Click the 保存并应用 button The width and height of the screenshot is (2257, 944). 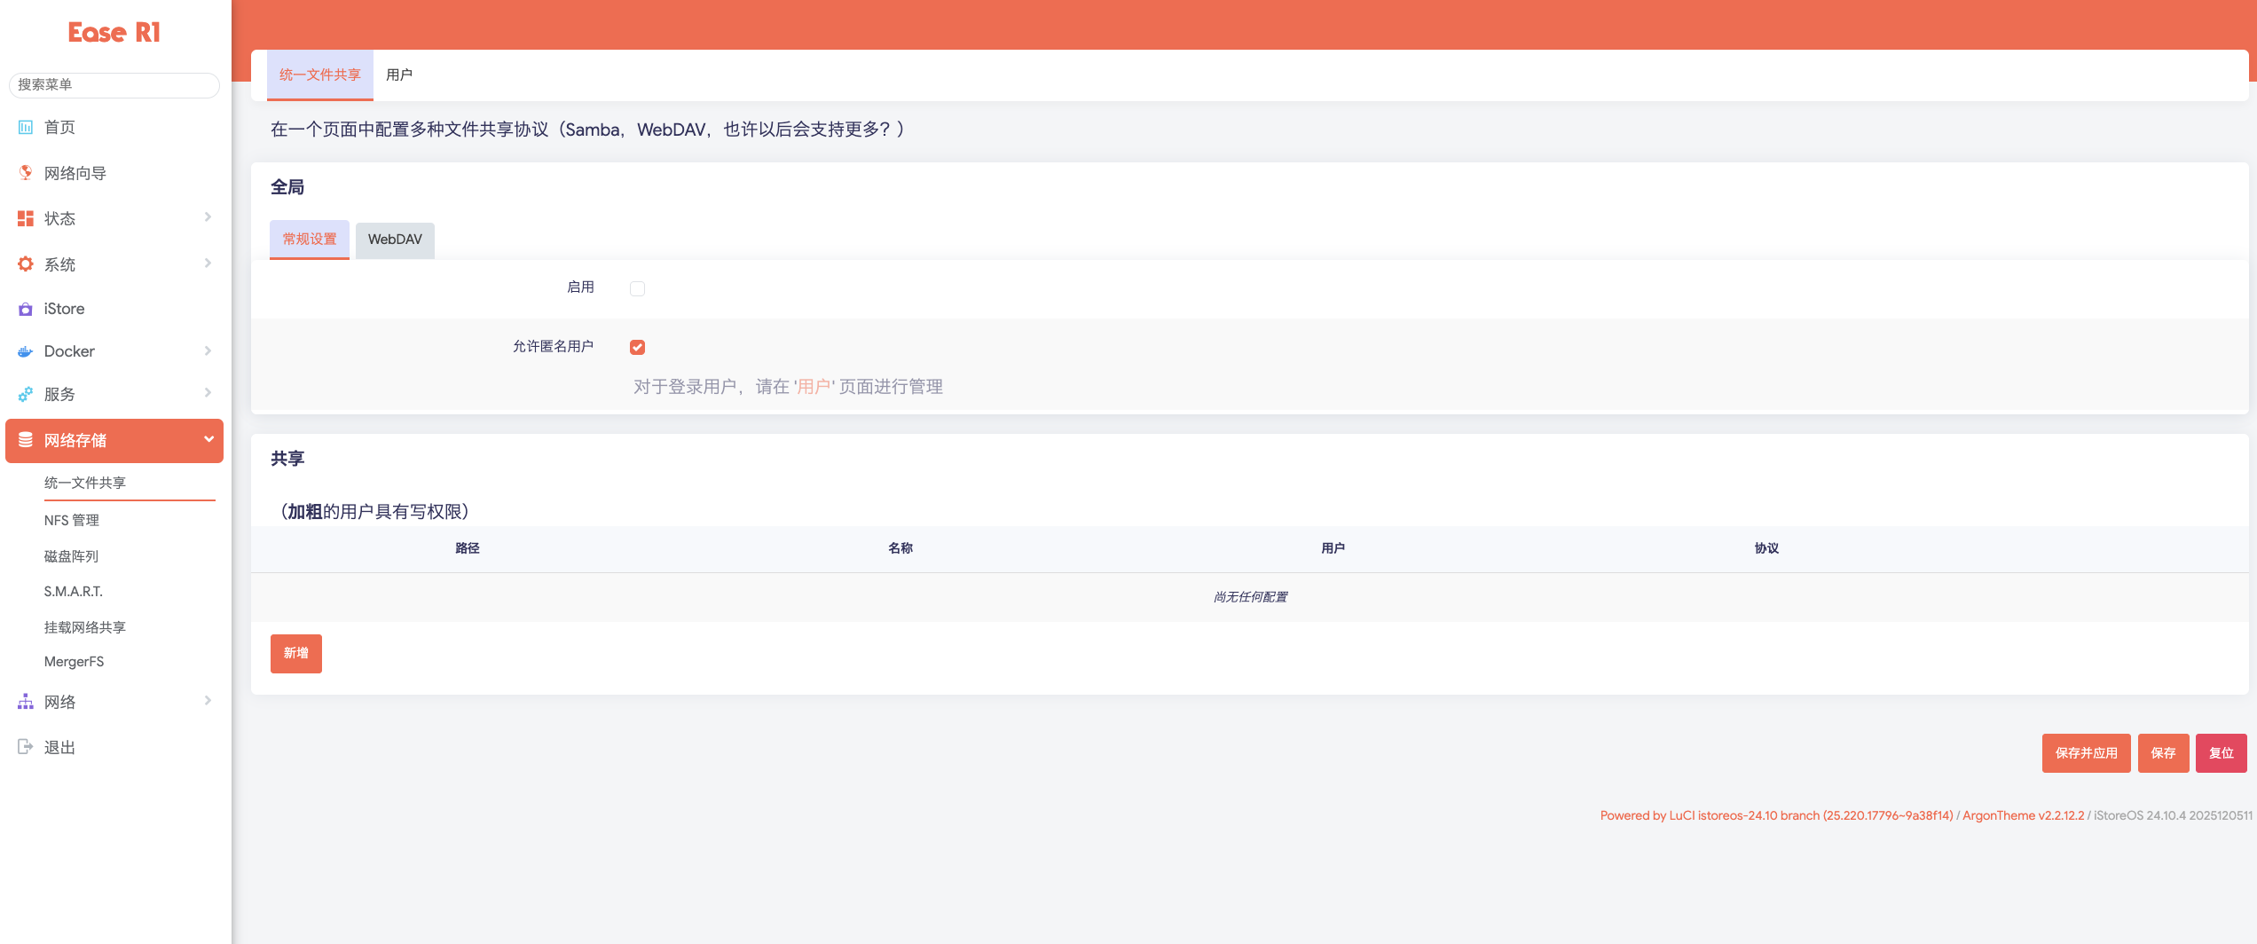tap(2086, 753)
